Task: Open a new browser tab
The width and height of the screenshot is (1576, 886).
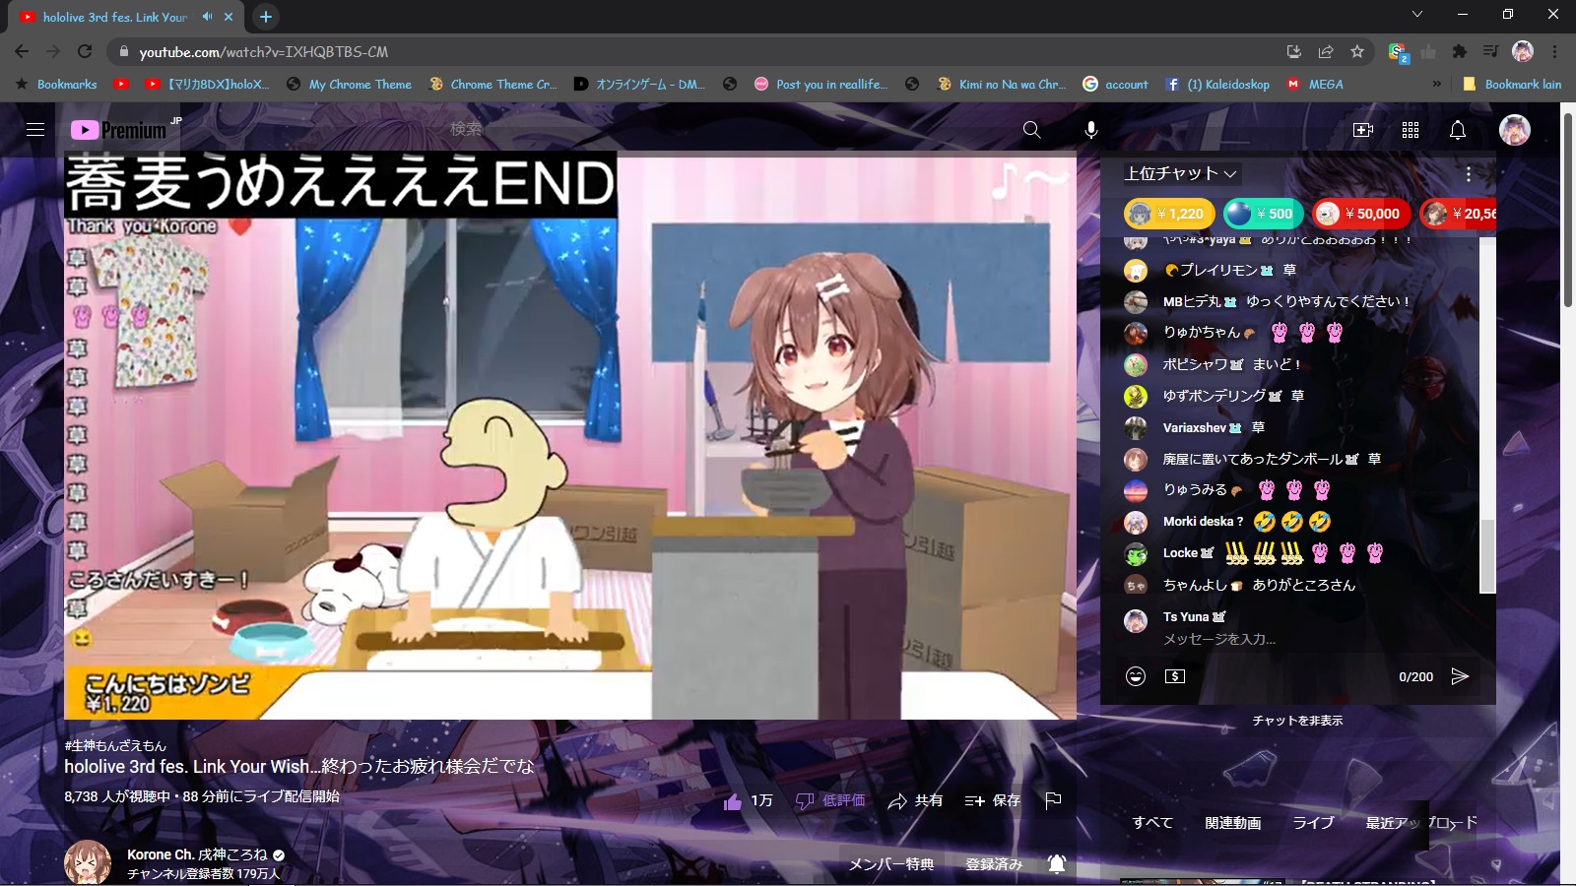Action: click(x=266, y=17)
